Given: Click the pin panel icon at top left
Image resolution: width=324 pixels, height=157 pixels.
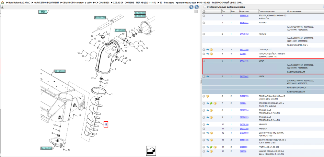Looking at the screenshot, I should click(2, 7).
